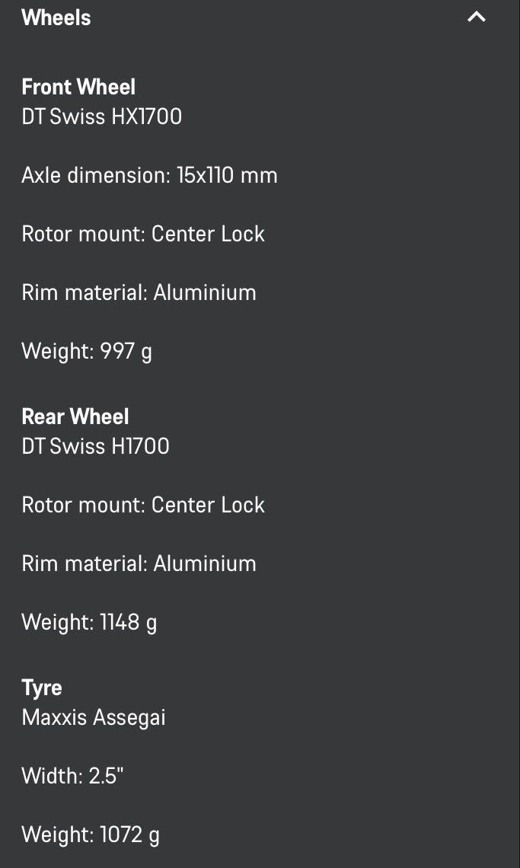The height and width of the screenshot is (868, 520).
Task: Click Axle dimension 15x110 mm line
Action: [149, 175]
